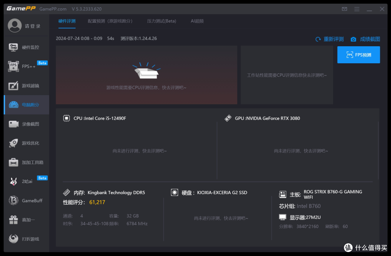Click the chipset Intel B760 text
The image size is (391, 256).
point(309,206)
